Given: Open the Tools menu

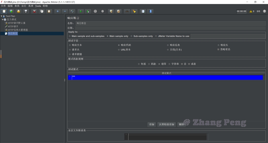Looking at the screenshot, I should pyautogui.click(x=38, y=6).
